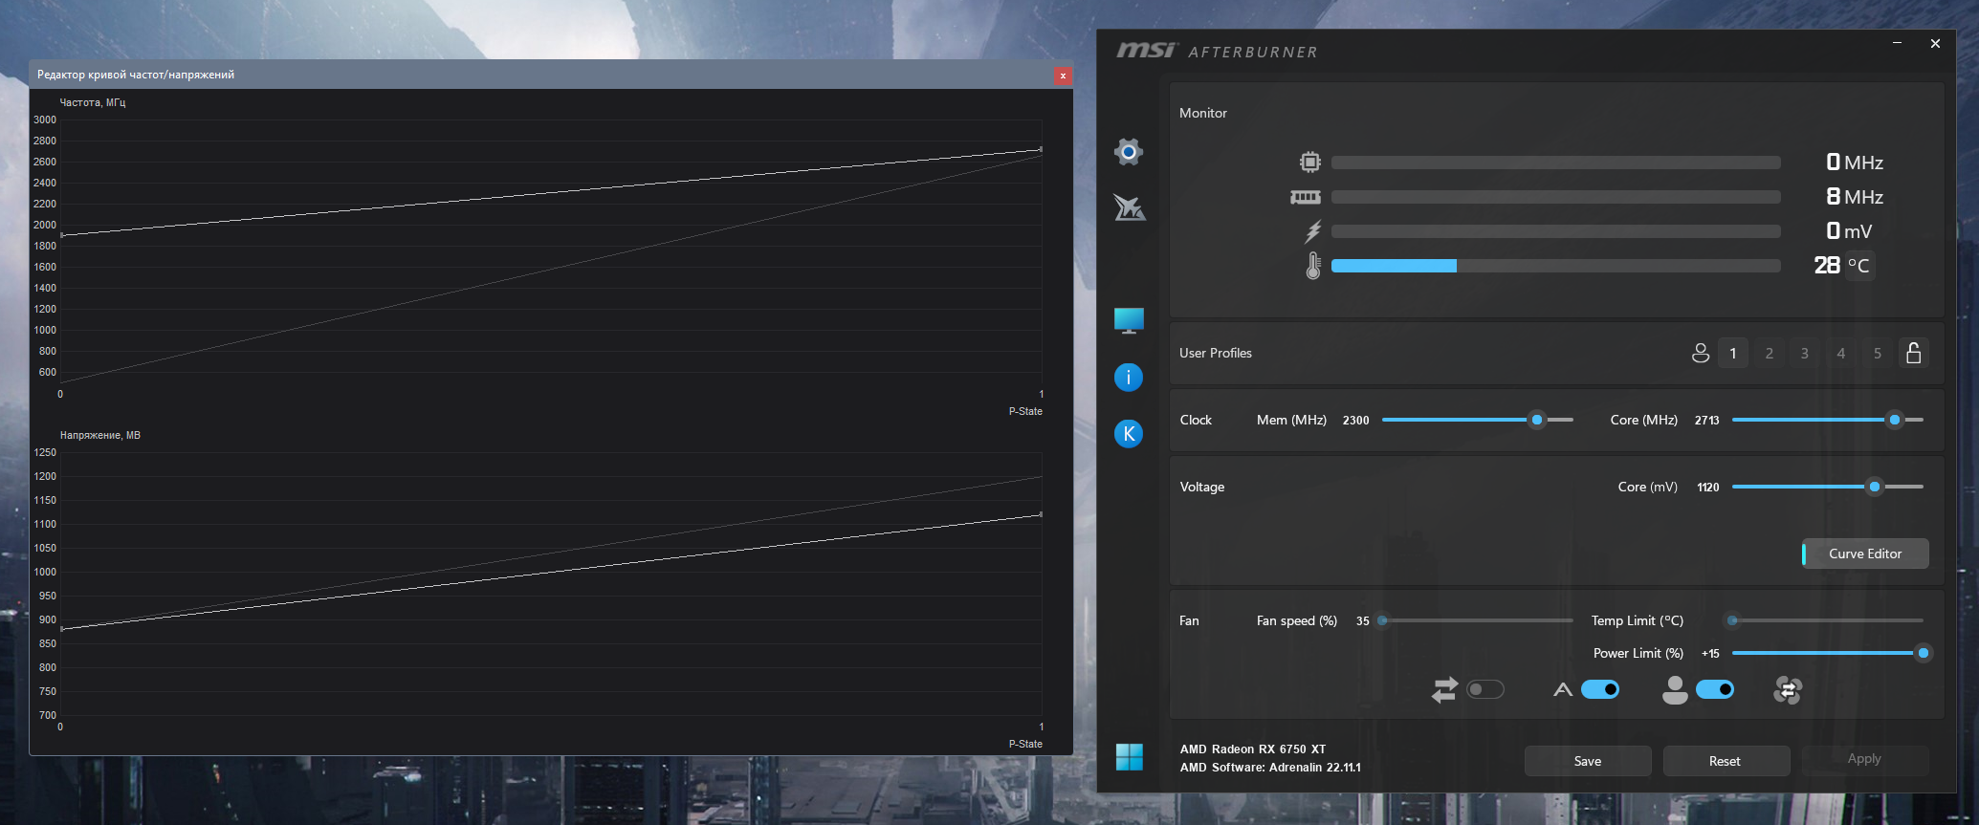1979x825 pixels.
Task: Click the Core clock value 2713
Action: point(1707,421)
